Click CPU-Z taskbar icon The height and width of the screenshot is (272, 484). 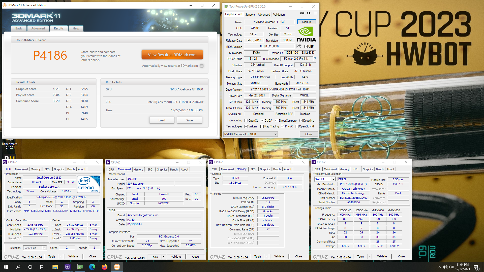67,267
